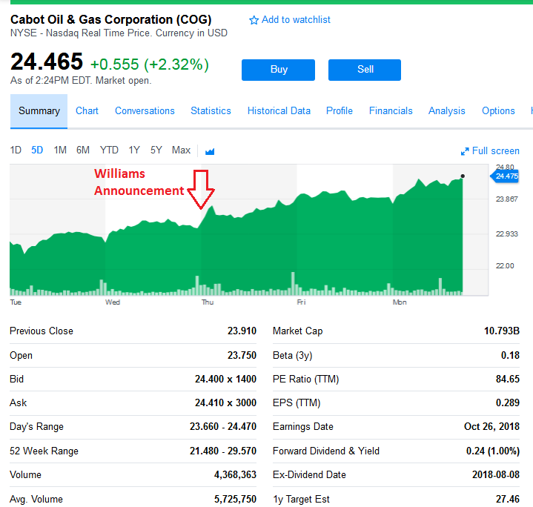Viewport: 533px width, 507px height.
Task: Select the Max chart range
Action: (181, 150)
